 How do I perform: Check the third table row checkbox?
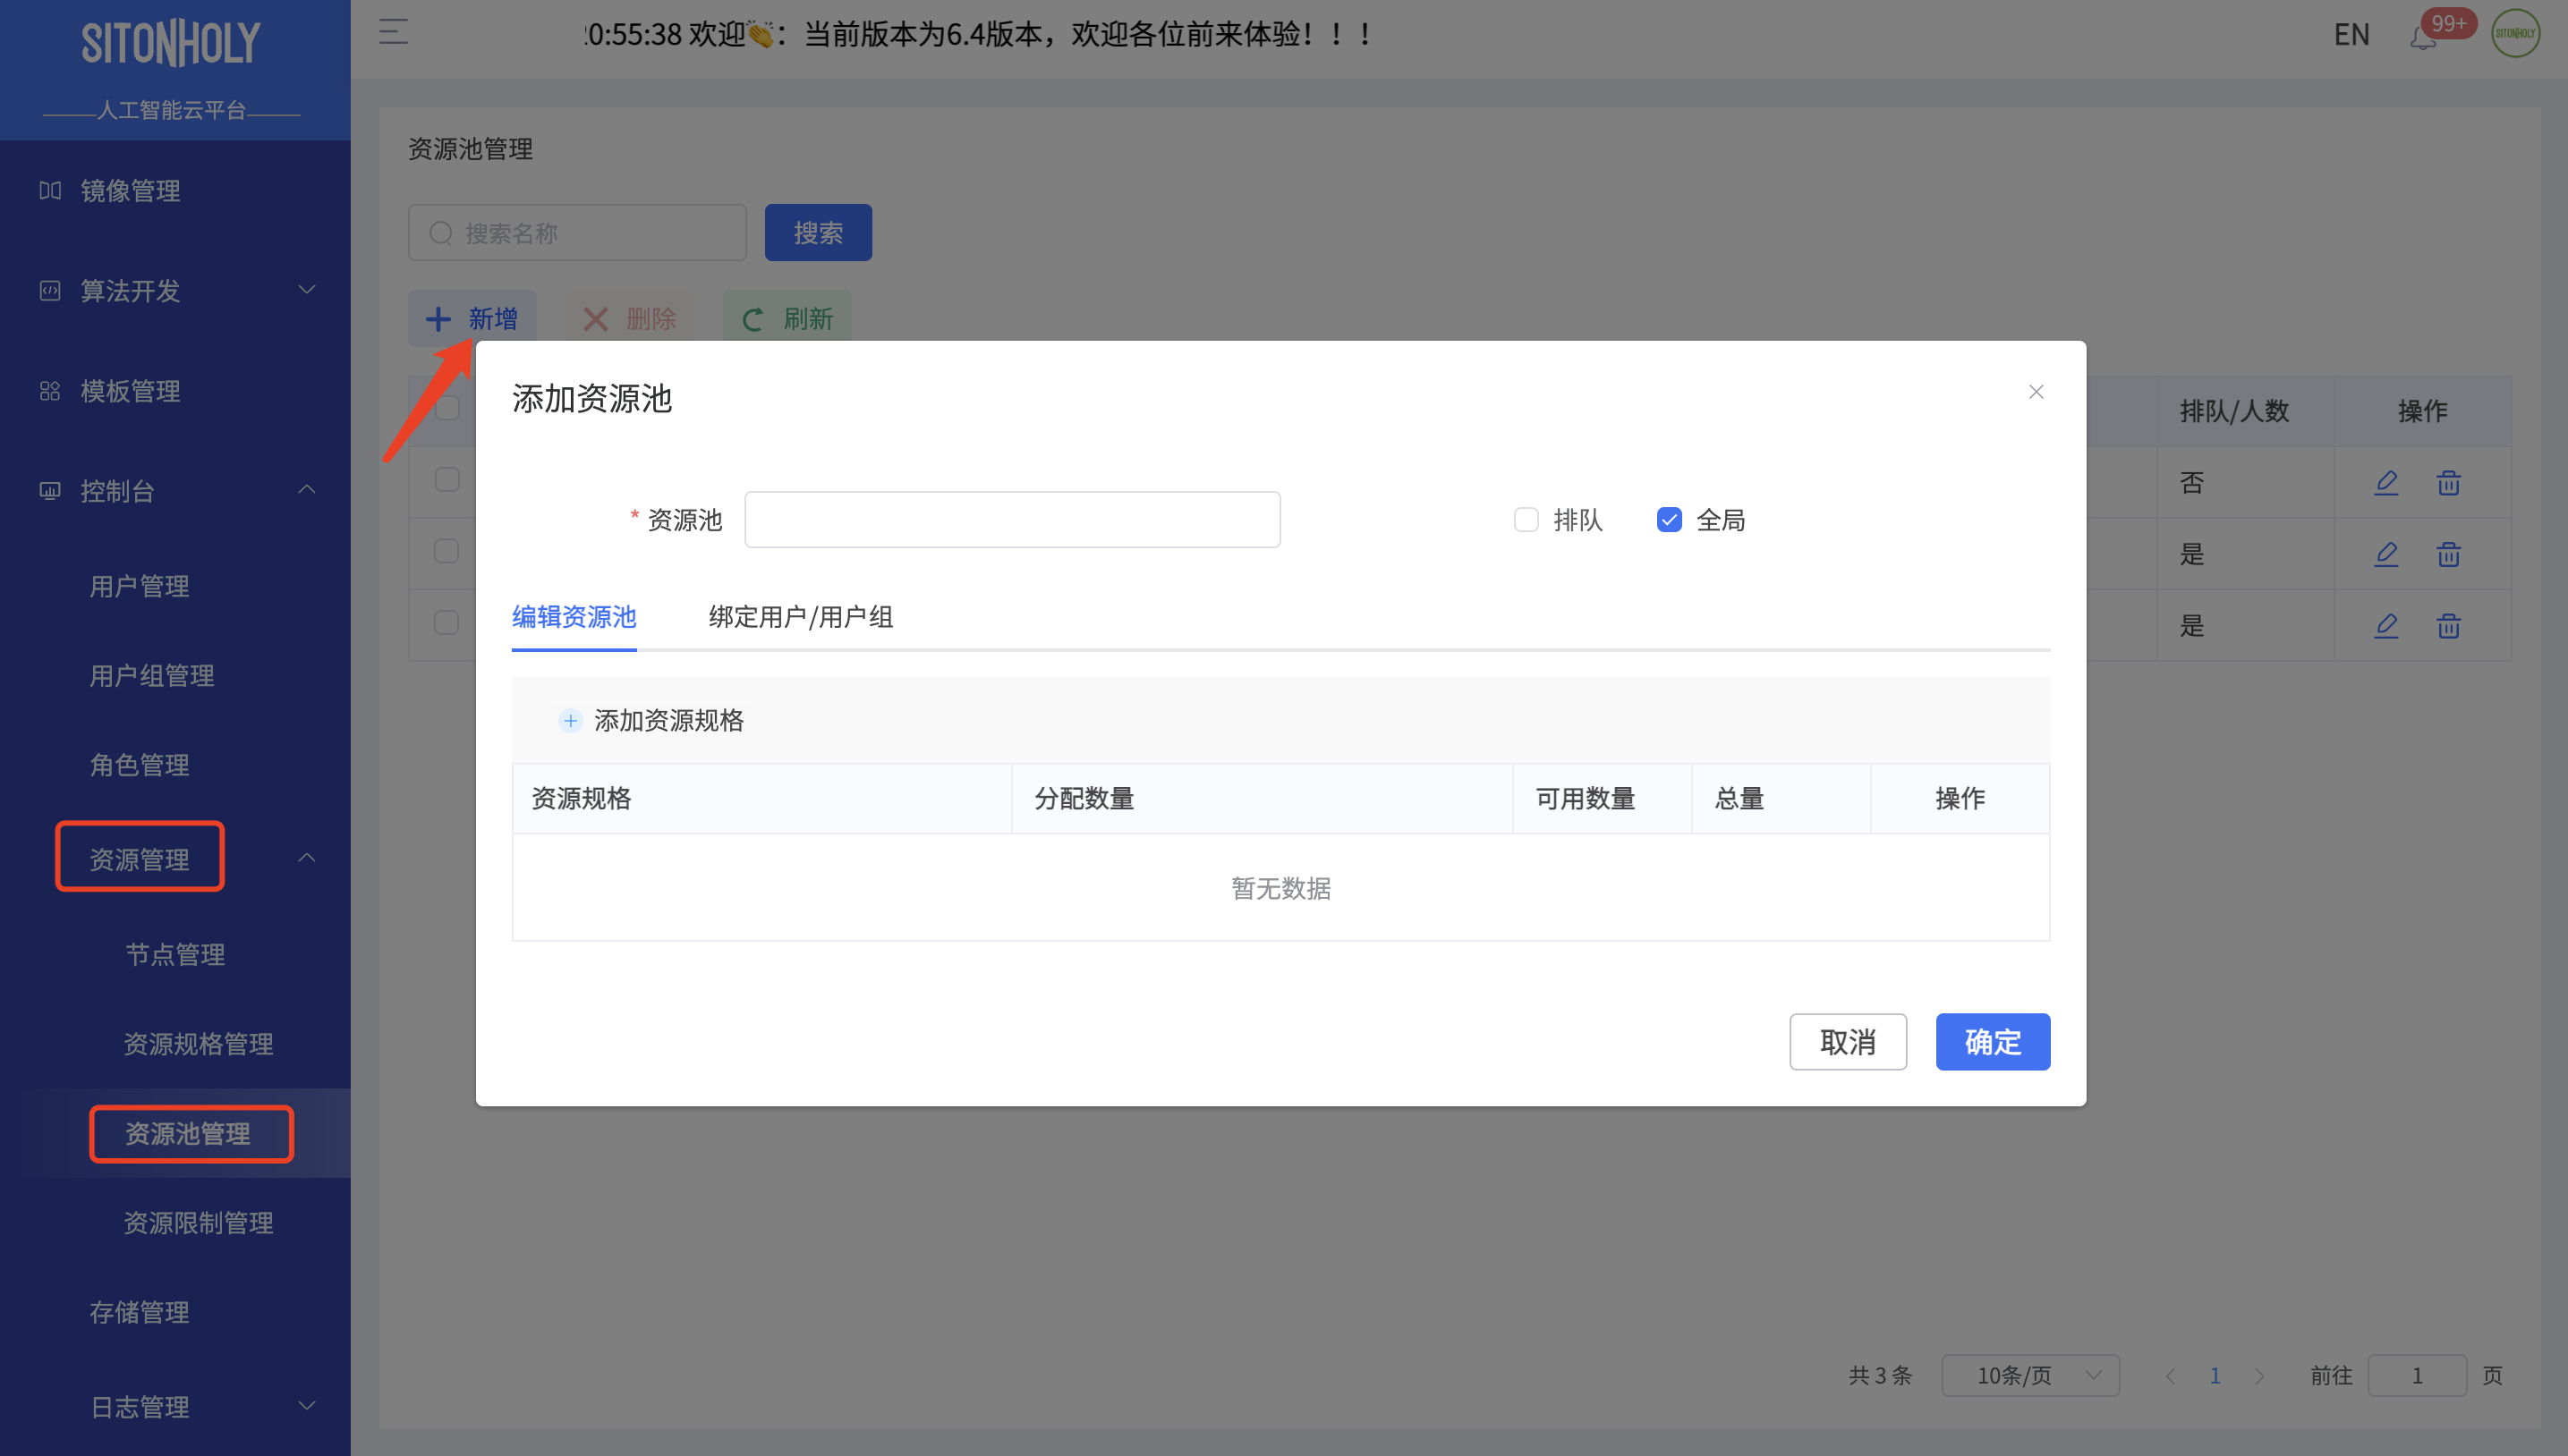pos(447,622)
